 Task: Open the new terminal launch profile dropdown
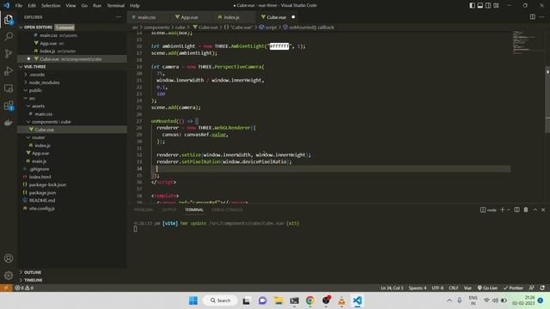508,209
